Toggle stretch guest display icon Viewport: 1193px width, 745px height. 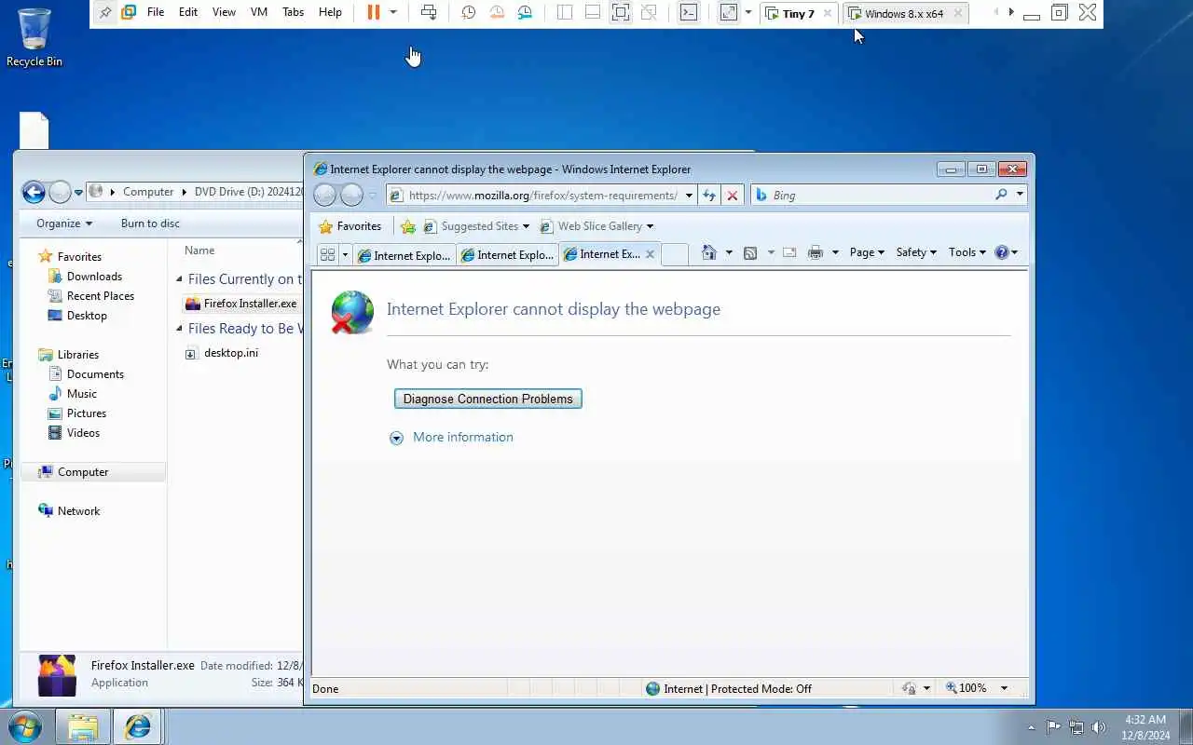click(729, 12)
